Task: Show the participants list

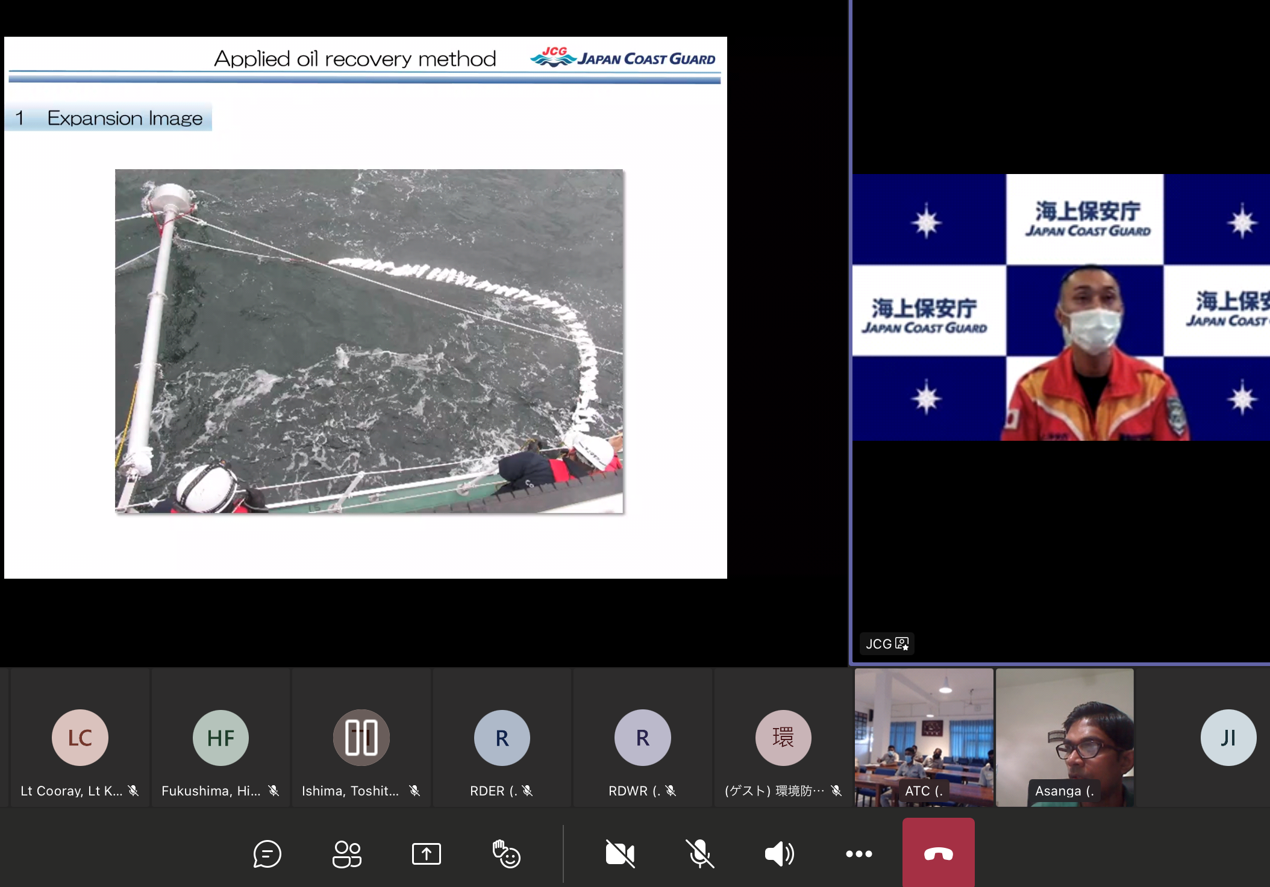Action: click(x=347, y=854)
